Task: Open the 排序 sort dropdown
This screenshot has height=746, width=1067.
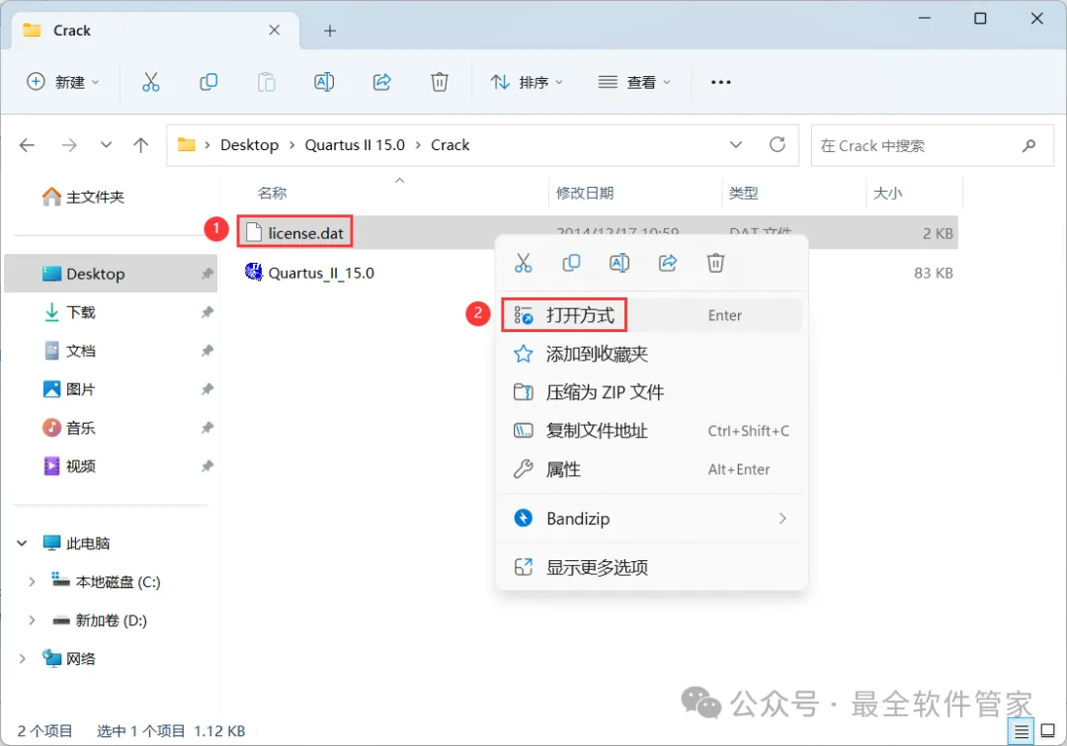Action: (x=527, y=82)
